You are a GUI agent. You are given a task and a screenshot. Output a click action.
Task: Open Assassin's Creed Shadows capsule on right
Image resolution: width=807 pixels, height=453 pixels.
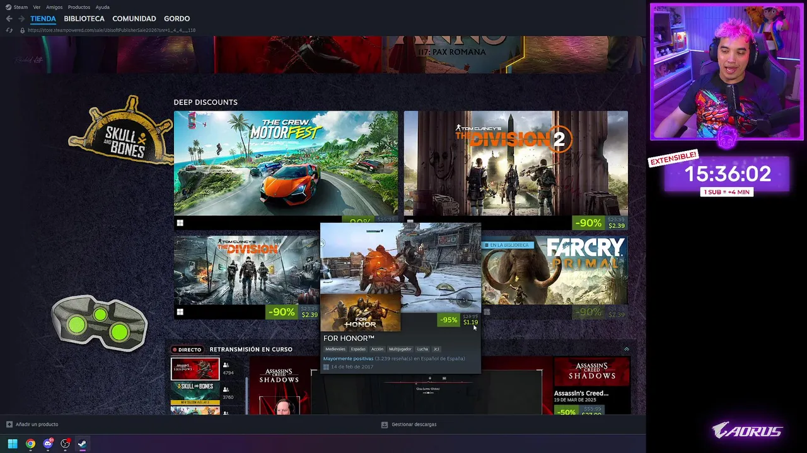(x=591, y=372)
